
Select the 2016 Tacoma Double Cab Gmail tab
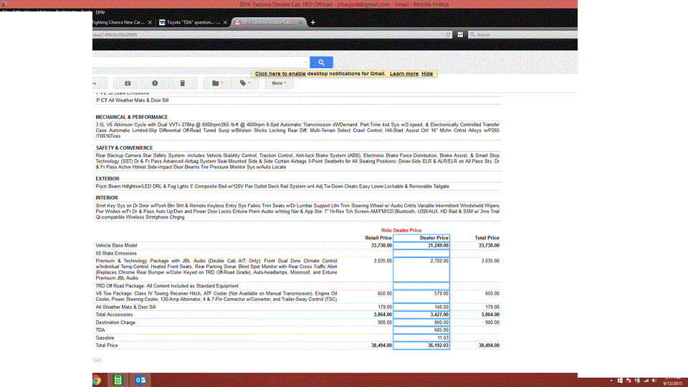[267, 22]
